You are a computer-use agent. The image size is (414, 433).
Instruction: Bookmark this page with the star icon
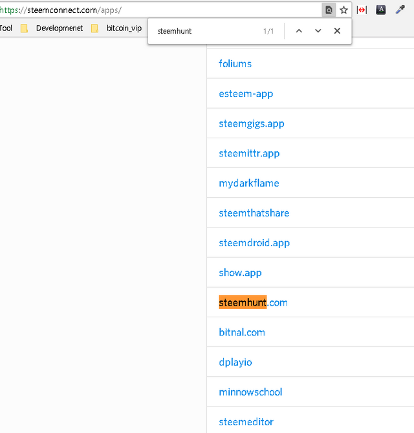click(x=343, y=10)
